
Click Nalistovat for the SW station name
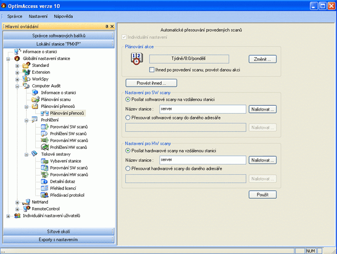262,109
